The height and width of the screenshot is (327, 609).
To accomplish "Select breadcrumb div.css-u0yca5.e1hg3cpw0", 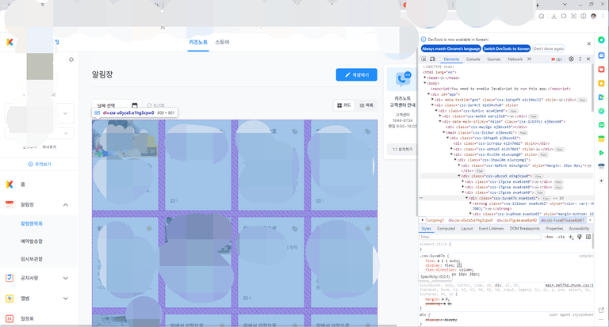I will tap(470, 220).
